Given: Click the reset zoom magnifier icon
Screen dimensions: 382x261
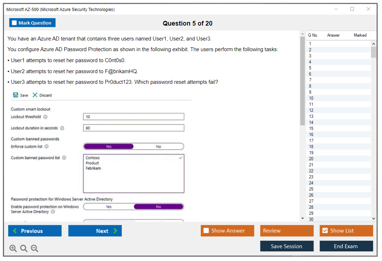Looking at the screenshot, I should point(24,249).
